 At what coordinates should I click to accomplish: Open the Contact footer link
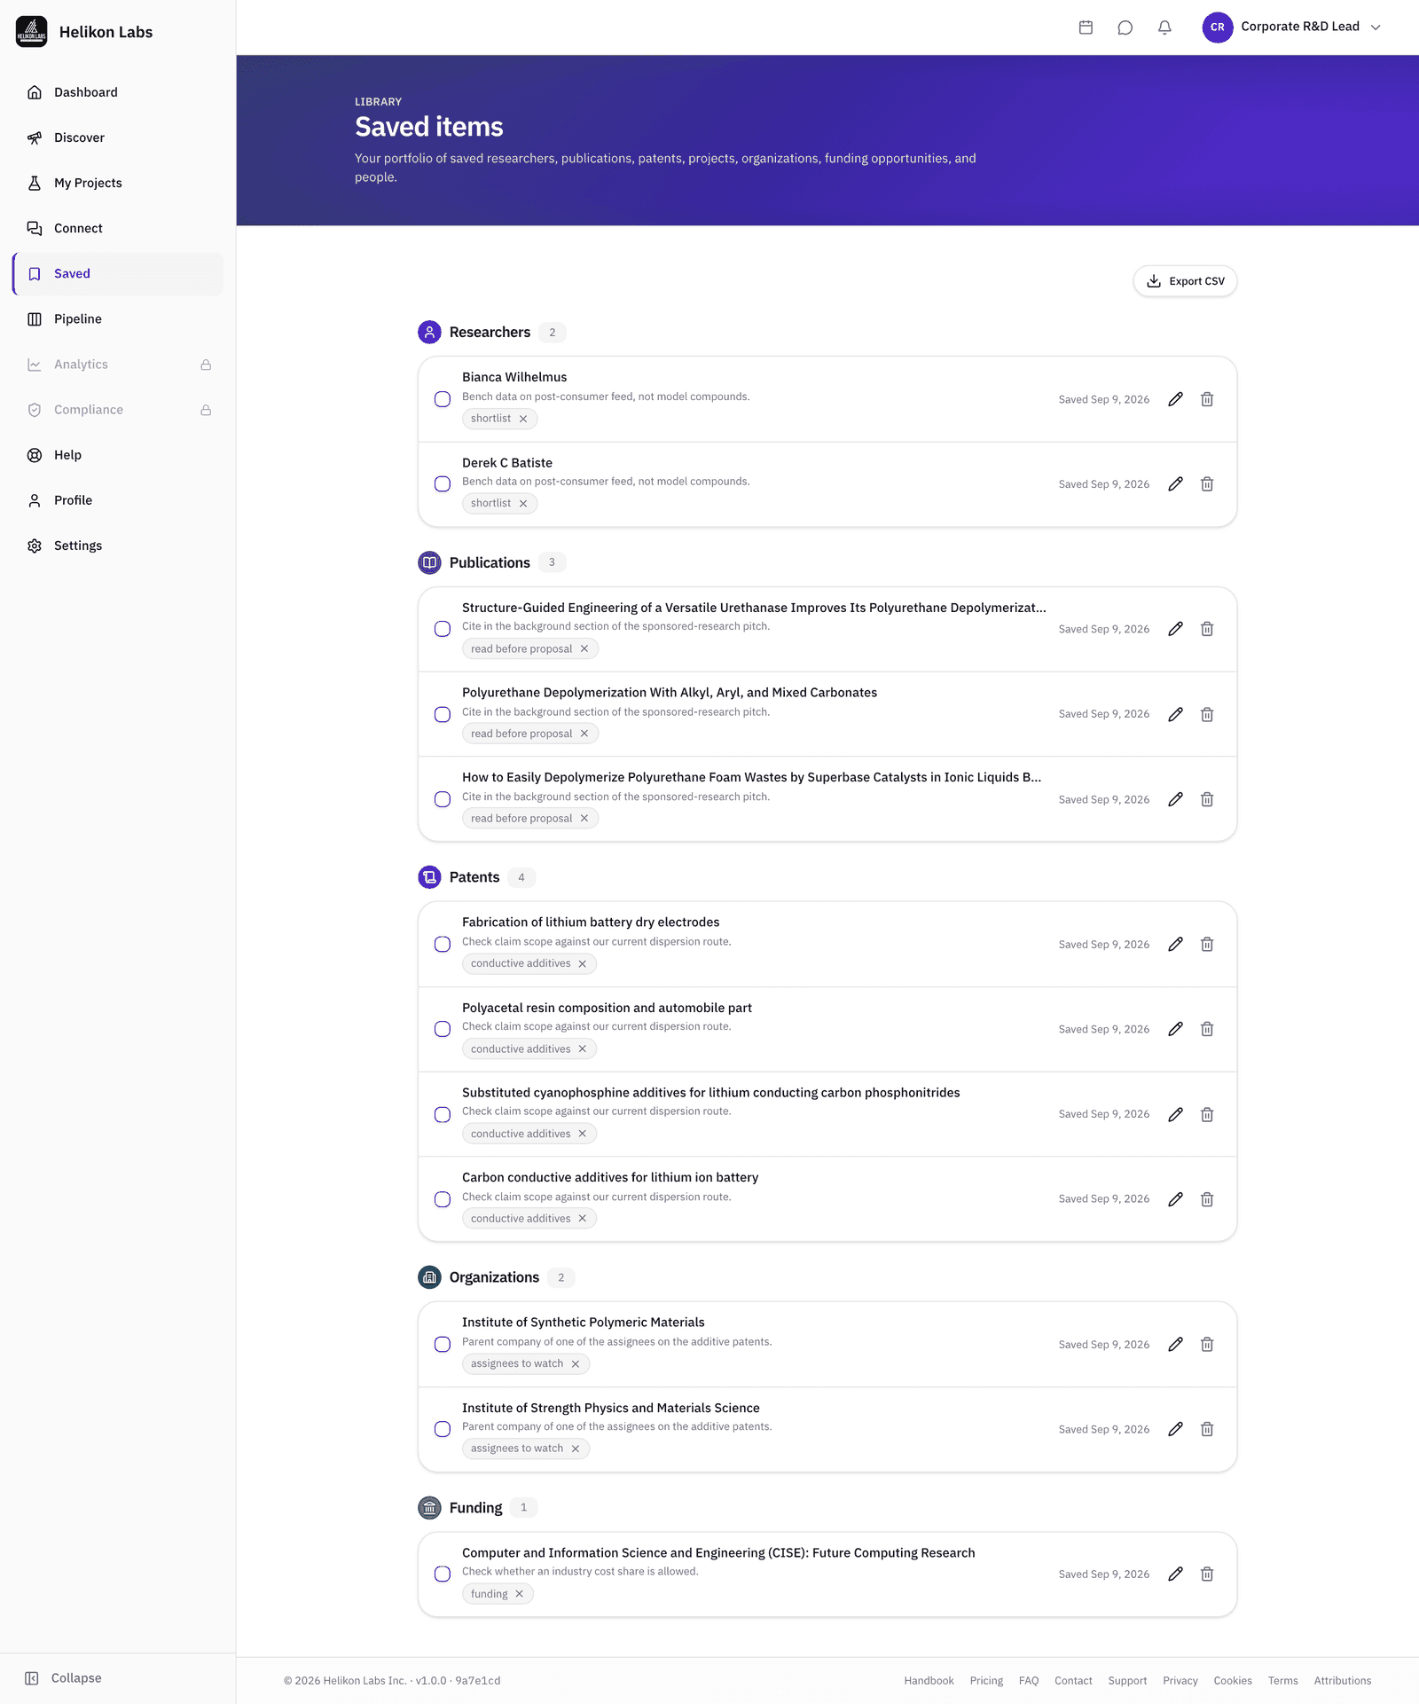(x=1073, y=1681)
